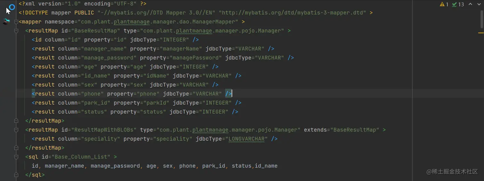Click fold marker at closing sql tag
The image size is (484, 181).
click(16, 175)
